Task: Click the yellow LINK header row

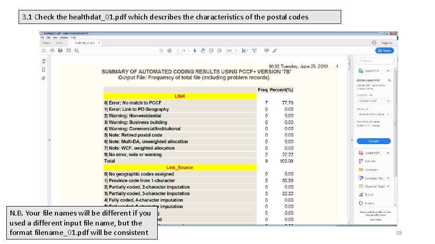Action: 180,96
